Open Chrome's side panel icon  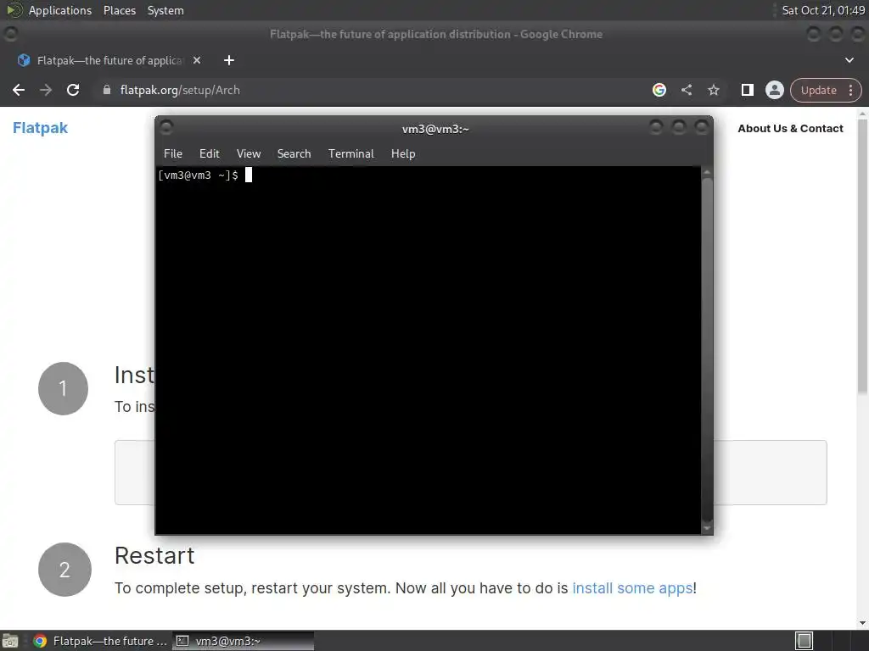[747, 90]
